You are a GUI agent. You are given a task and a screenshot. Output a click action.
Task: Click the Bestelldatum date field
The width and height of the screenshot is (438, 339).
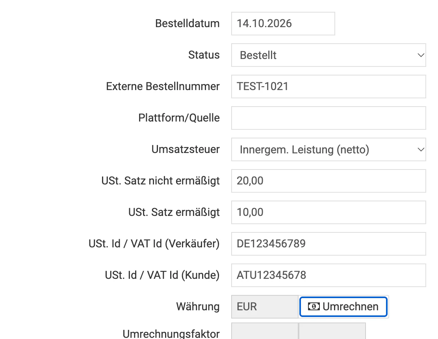283,24
